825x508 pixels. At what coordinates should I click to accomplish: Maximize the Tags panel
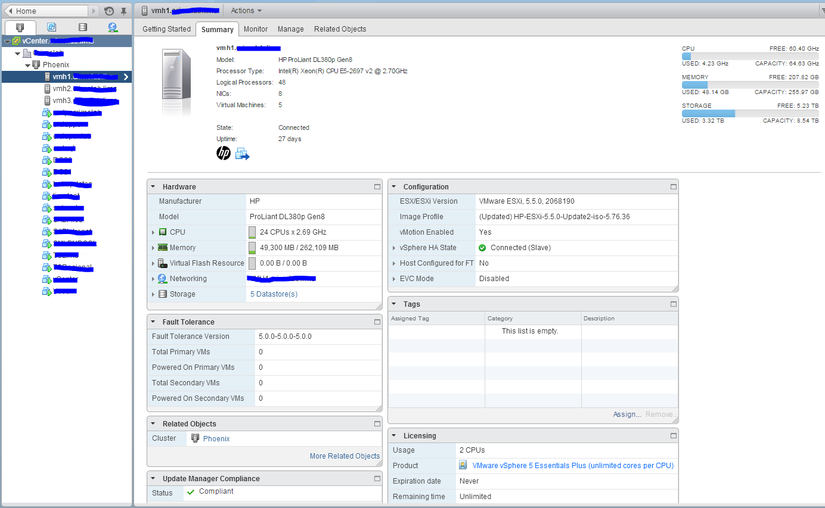(674, 304)
